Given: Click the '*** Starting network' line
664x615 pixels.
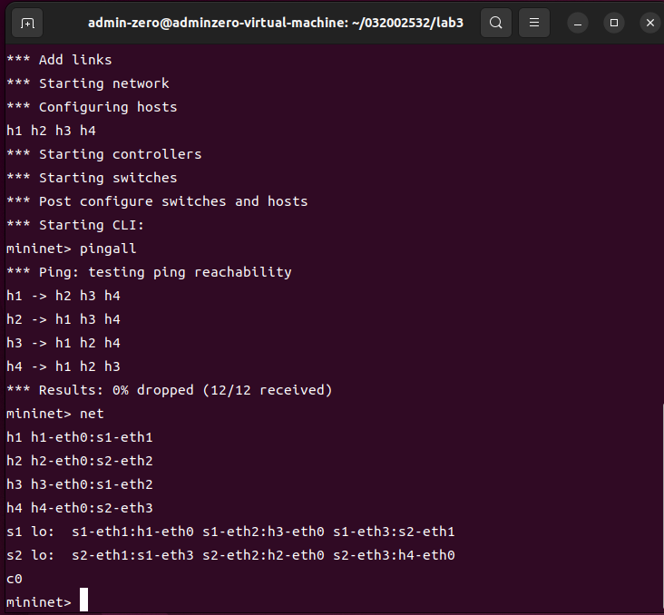Looking at the screenshot, I should click(88, 83).
